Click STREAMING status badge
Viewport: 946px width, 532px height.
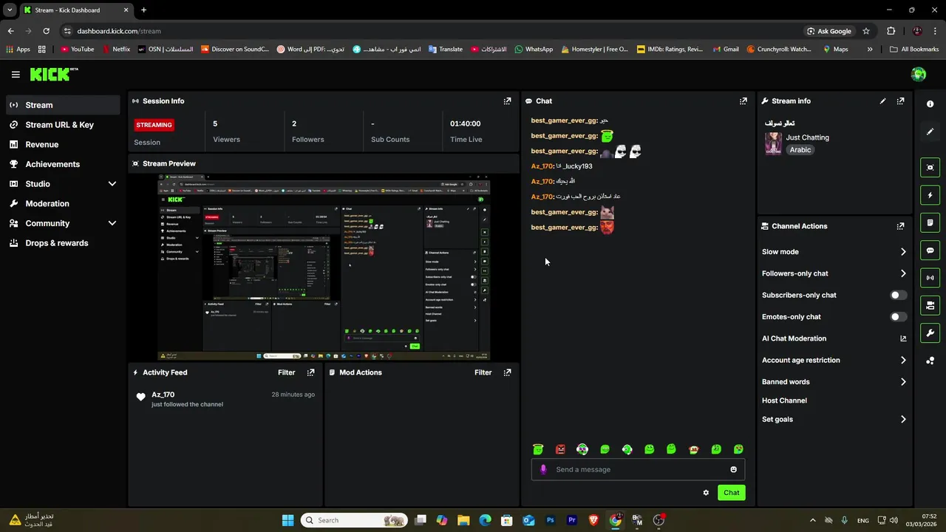click(x=154, y=125)
